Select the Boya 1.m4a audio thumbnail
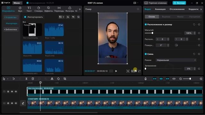205x115 pixels. pos(54,30)
